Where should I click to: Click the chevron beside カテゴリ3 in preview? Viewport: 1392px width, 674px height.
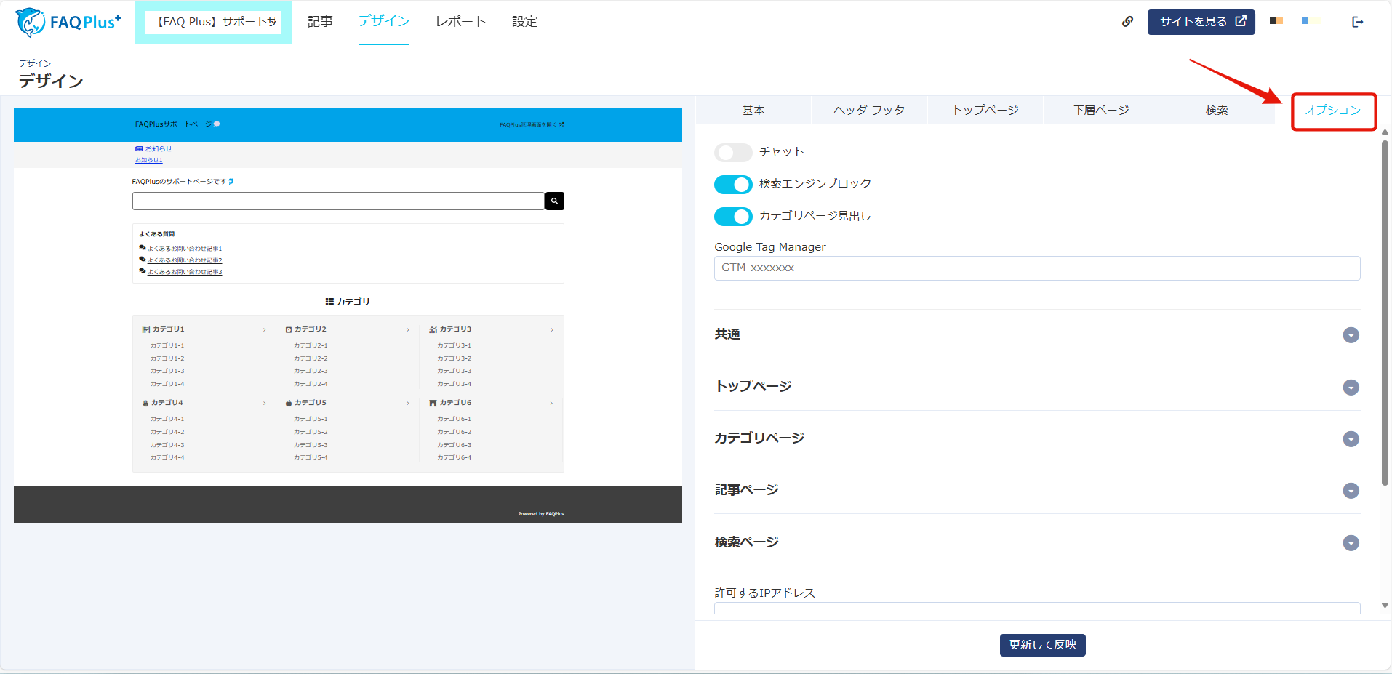(x=552, y=330)
